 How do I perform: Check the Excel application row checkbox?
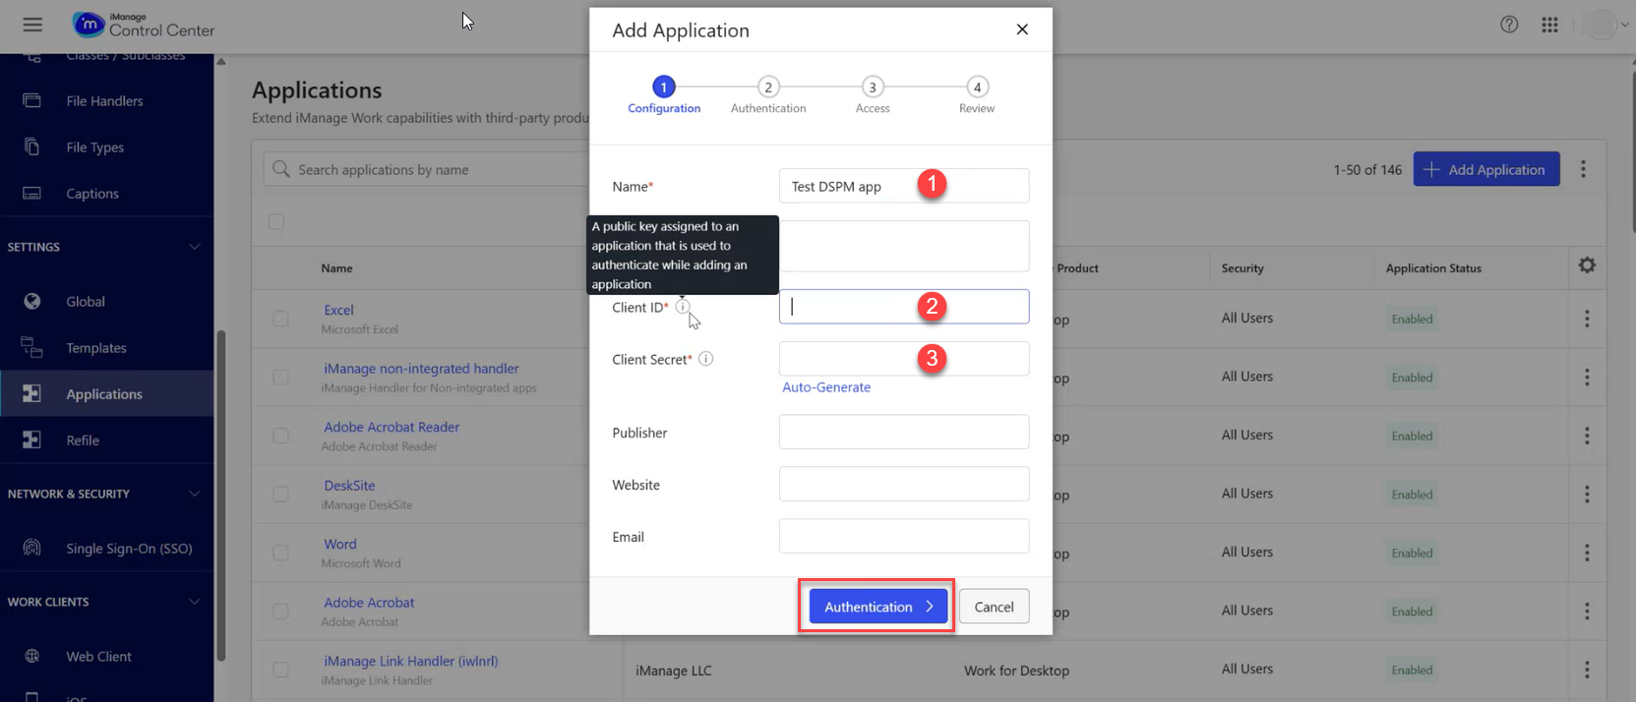281,319
